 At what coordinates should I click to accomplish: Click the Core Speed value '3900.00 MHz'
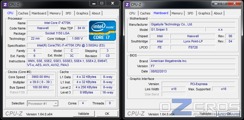click(41, 77)
